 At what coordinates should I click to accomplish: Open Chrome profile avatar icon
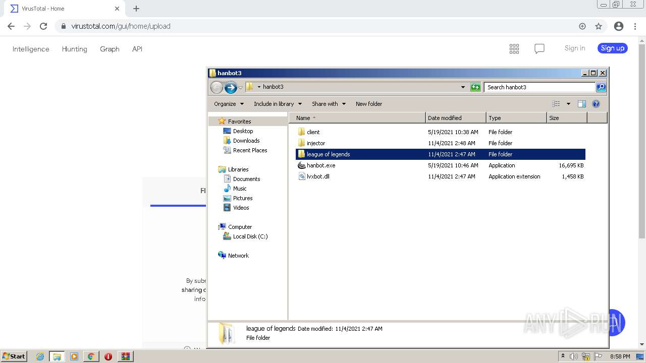(619, 26)
